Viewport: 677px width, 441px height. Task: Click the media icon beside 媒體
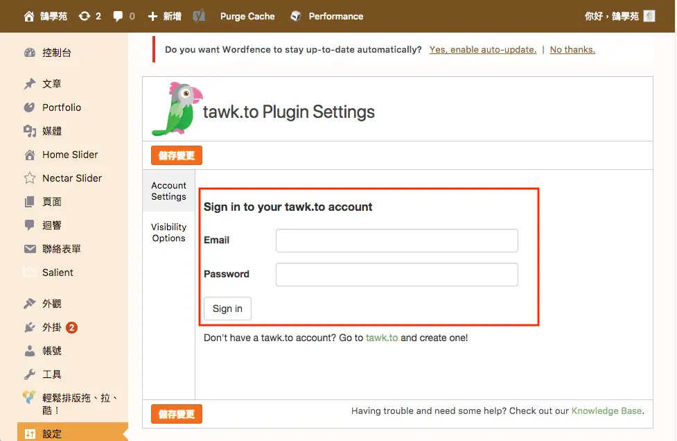30,131
